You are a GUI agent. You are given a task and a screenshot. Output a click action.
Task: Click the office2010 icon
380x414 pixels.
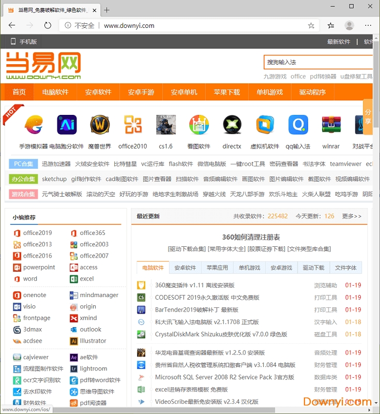click(x=133, y=125)
